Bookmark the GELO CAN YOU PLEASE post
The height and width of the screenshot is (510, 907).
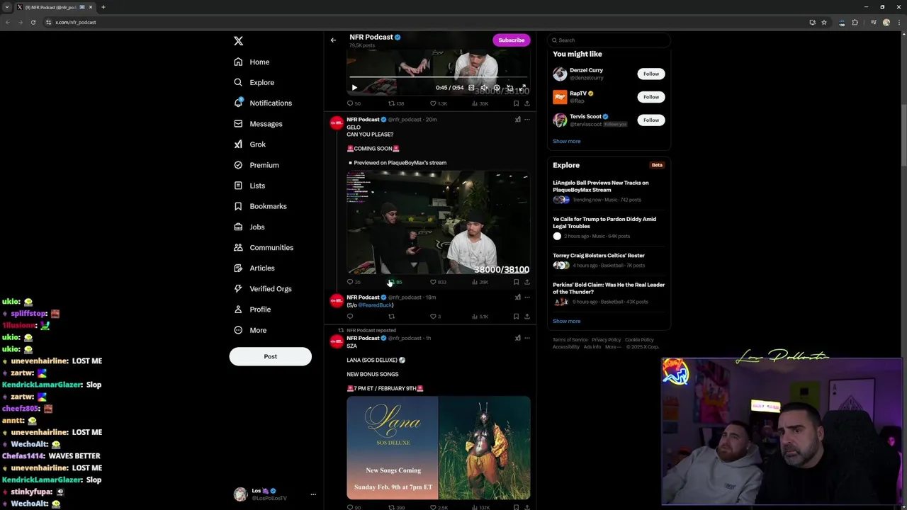(x=516, y=282)
